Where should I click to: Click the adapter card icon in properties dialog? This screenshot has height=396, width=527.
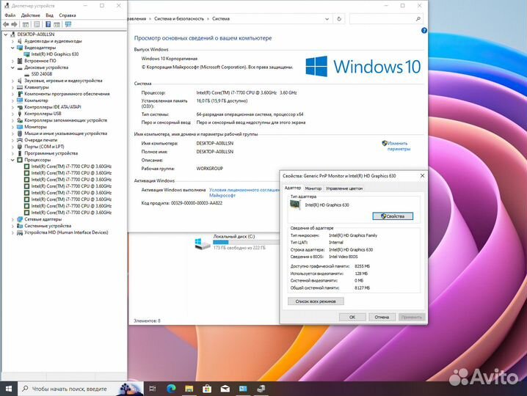coord(295,205)
